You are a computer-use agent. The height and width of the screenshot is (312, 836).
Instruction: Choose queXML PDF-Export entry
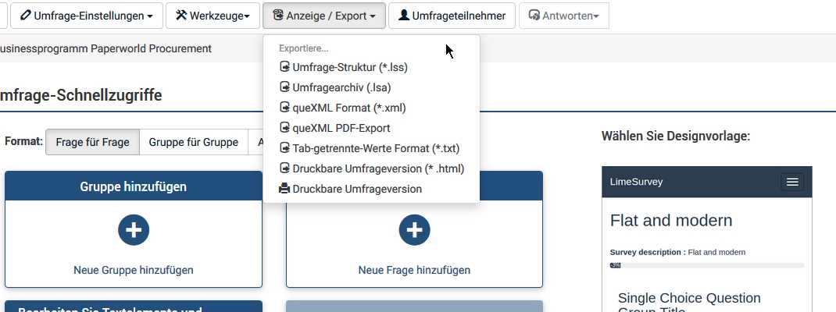point(341,128)
